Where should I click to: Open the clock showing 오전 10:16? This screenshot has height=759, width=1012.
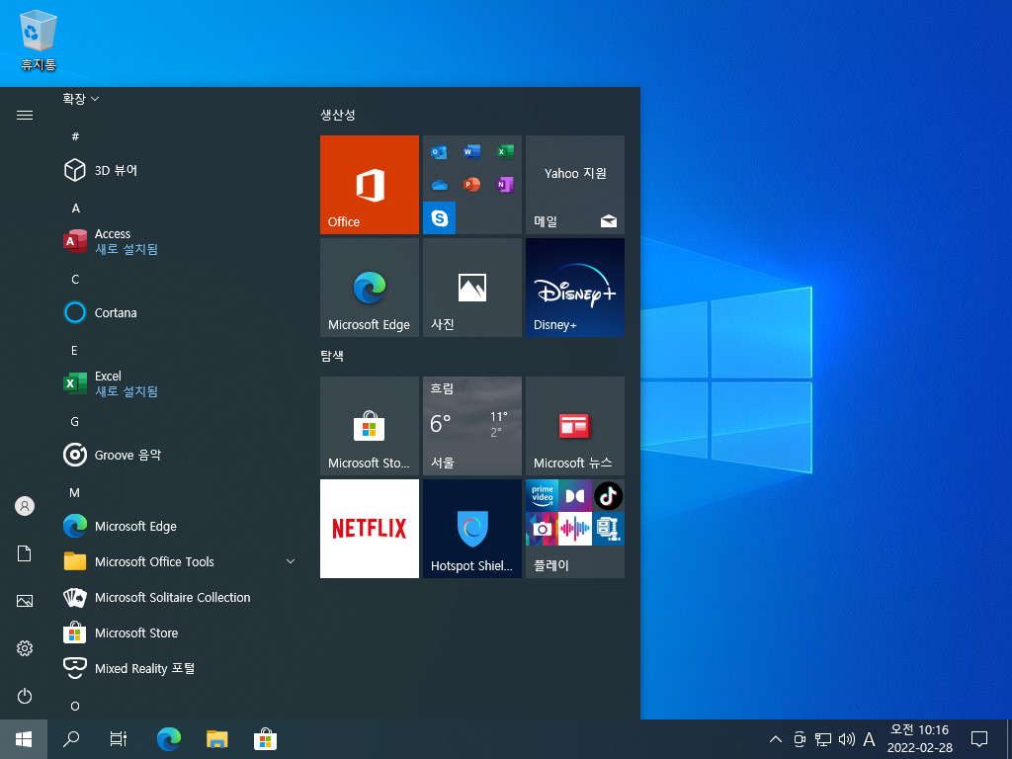click(x=920, y=739)
